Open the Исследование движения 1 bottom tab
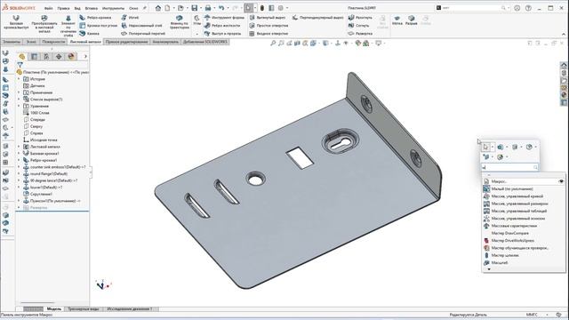This screenshot has height=320, width=569. click(x=130, y=308)
